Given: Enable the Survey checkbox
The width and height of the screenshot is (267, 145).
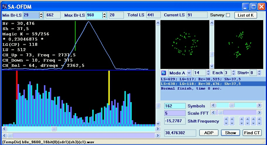Looking at the screenshot, I should tap(228, 15).
